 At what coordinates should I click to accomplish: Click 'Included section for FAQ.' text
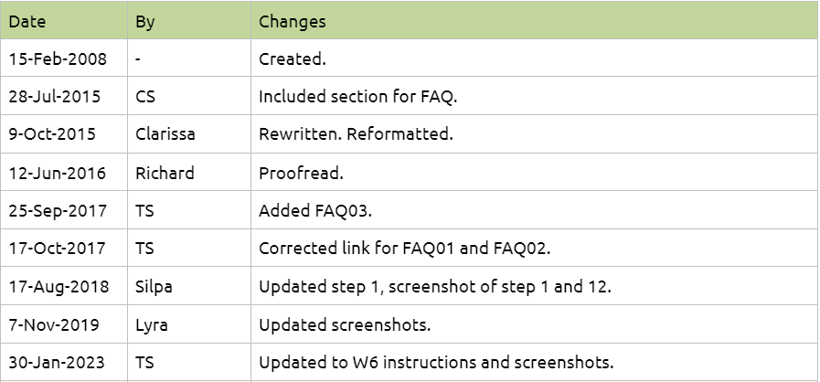click(357, 97)
